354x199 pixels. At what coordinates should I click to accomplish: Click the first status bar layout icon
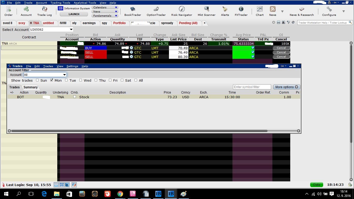(x=56, y=185)
